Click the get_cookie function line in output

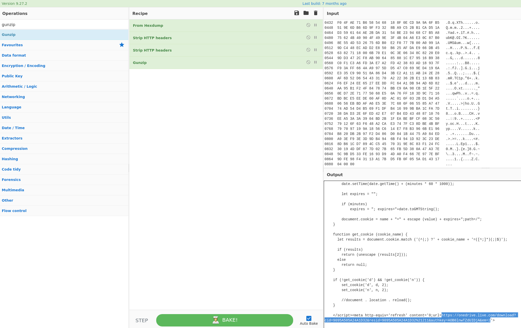click(370, 235)
